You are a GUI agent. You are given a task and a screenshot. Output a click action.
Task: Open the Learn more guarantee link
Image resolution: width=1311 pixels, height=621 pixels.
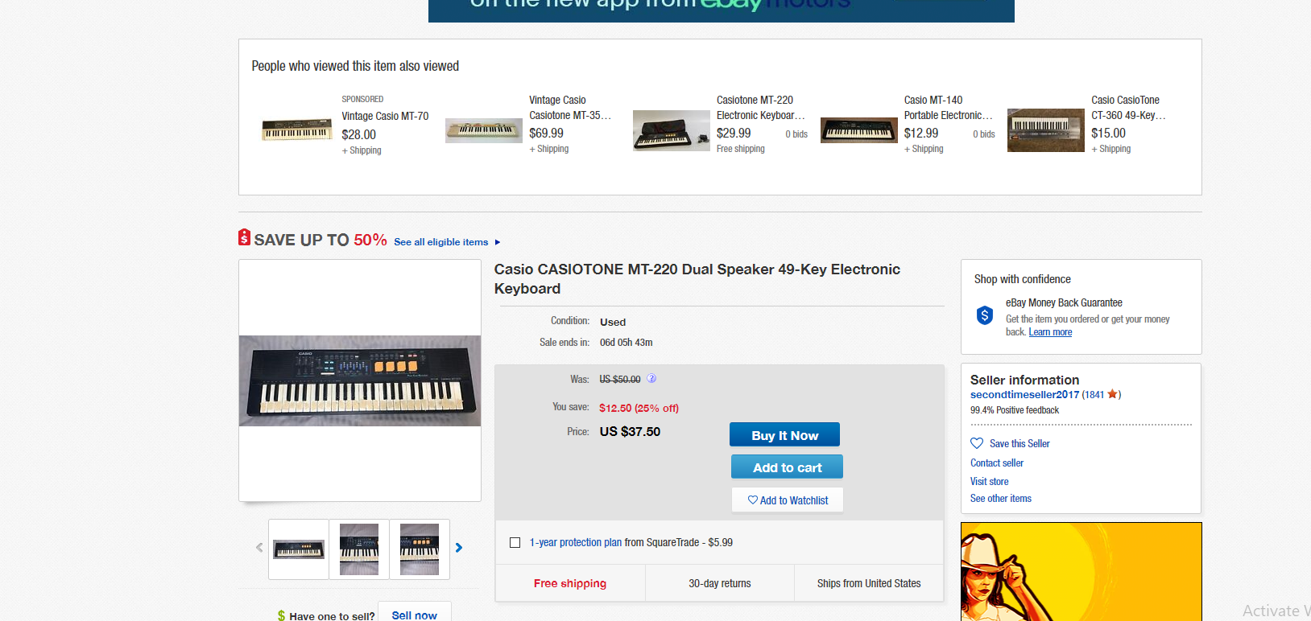coord(1050,332)
